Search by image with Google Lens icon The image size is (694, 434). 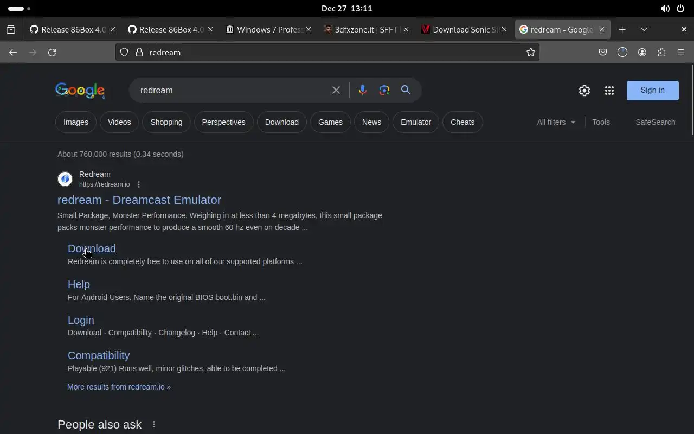(384, 90)
